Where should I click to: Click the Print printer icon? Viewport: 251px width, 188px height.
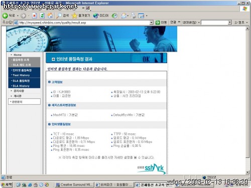tap(134, 16)
